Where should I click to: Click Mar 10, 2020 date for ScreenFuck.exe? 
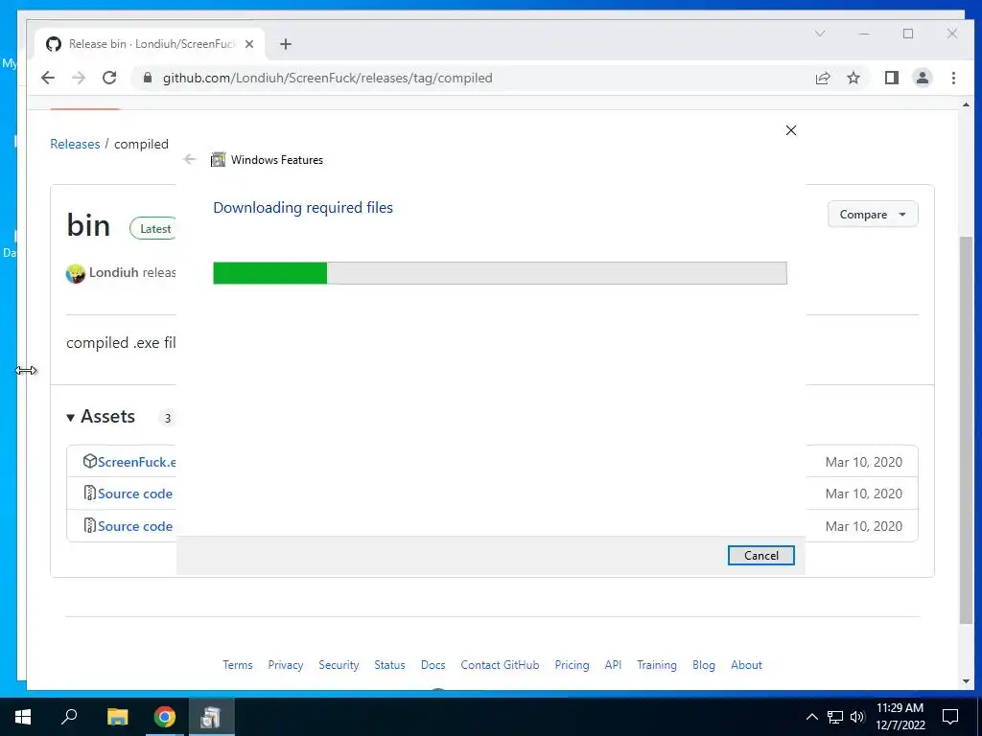[864, 462]
